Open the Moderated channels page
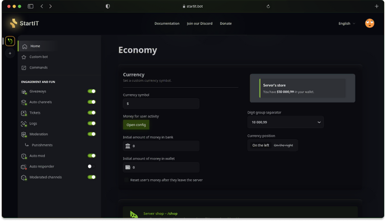The height and width of the screenshot is (221, 386). tap(46, 177)
